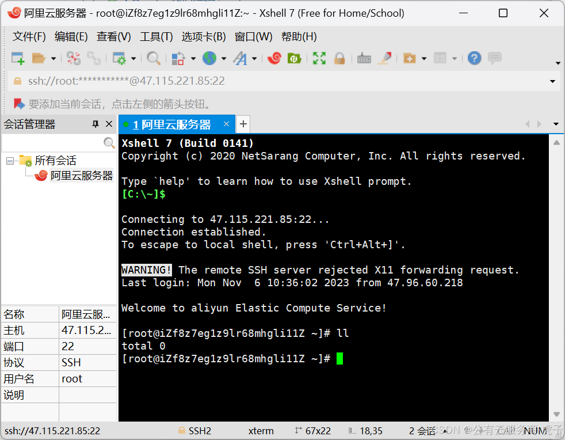Click the layout panes toolbar icon

click(440, 58)
